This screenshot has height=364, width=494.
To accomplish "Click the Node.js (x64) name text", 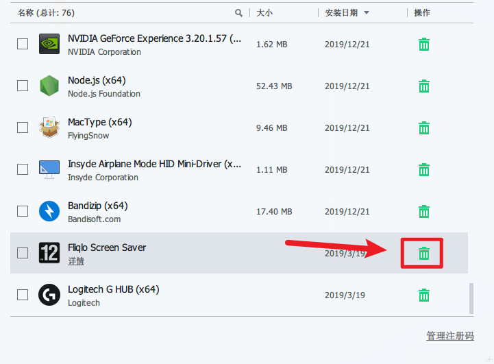I will pyautogui.click(x=97, y=80).
